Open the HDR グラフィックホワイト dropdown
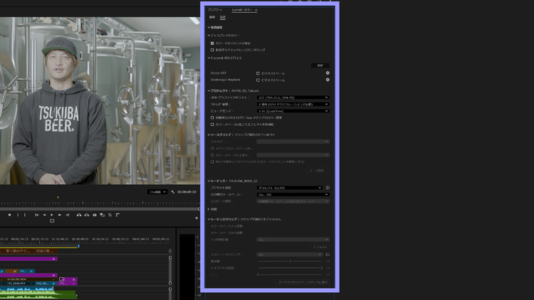The image size is (534, 300). pyautogui.click(x=293, y=97)
